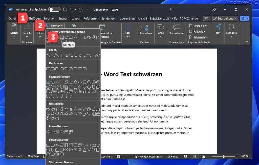259x165 pixels.
Task: Choose the division sign in Formelformen
Action: [62, 132]
